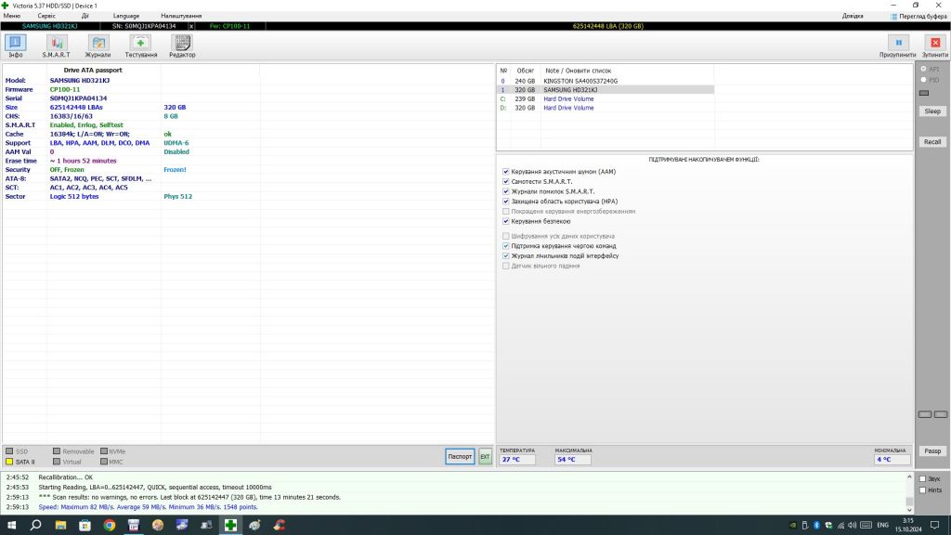Viewport: 951px width, 535px height.
Task: Select C: 239 GB Hard Drive Volume
Action: tap(606, 98)
